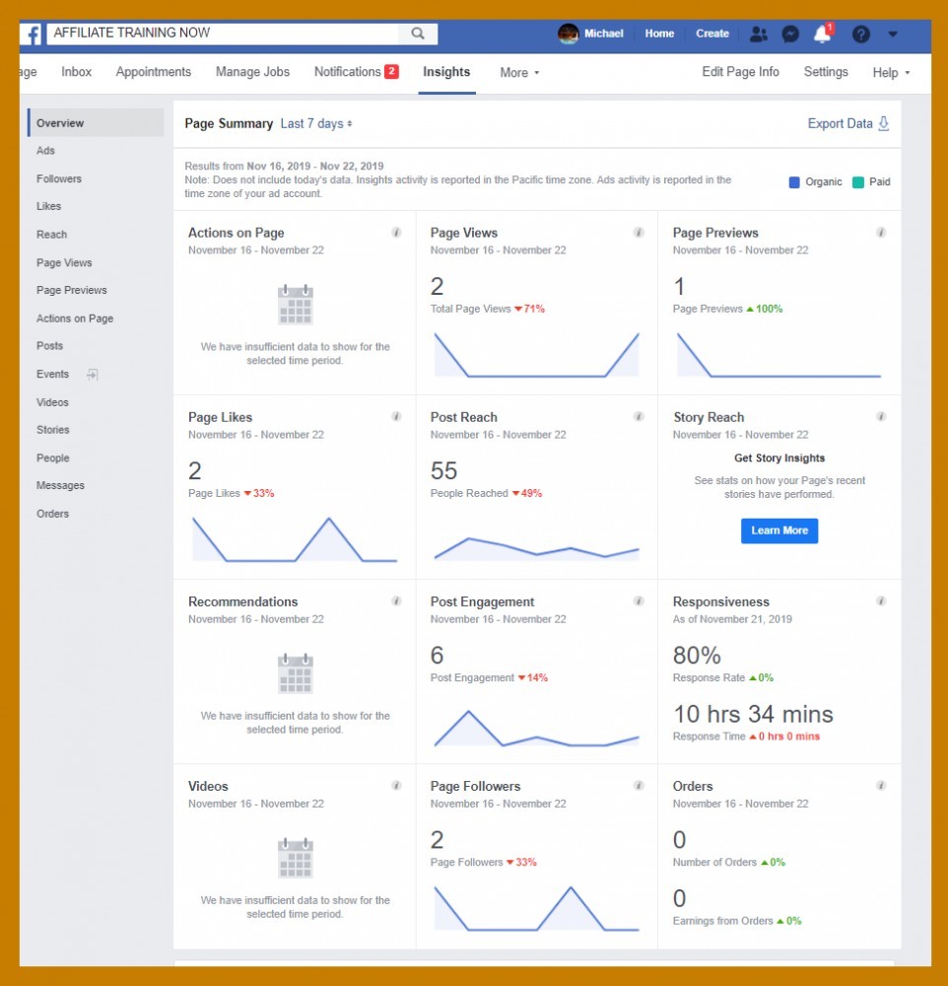Click info icon on Page Previews card

pyautogui.click(x=881, y=233)
